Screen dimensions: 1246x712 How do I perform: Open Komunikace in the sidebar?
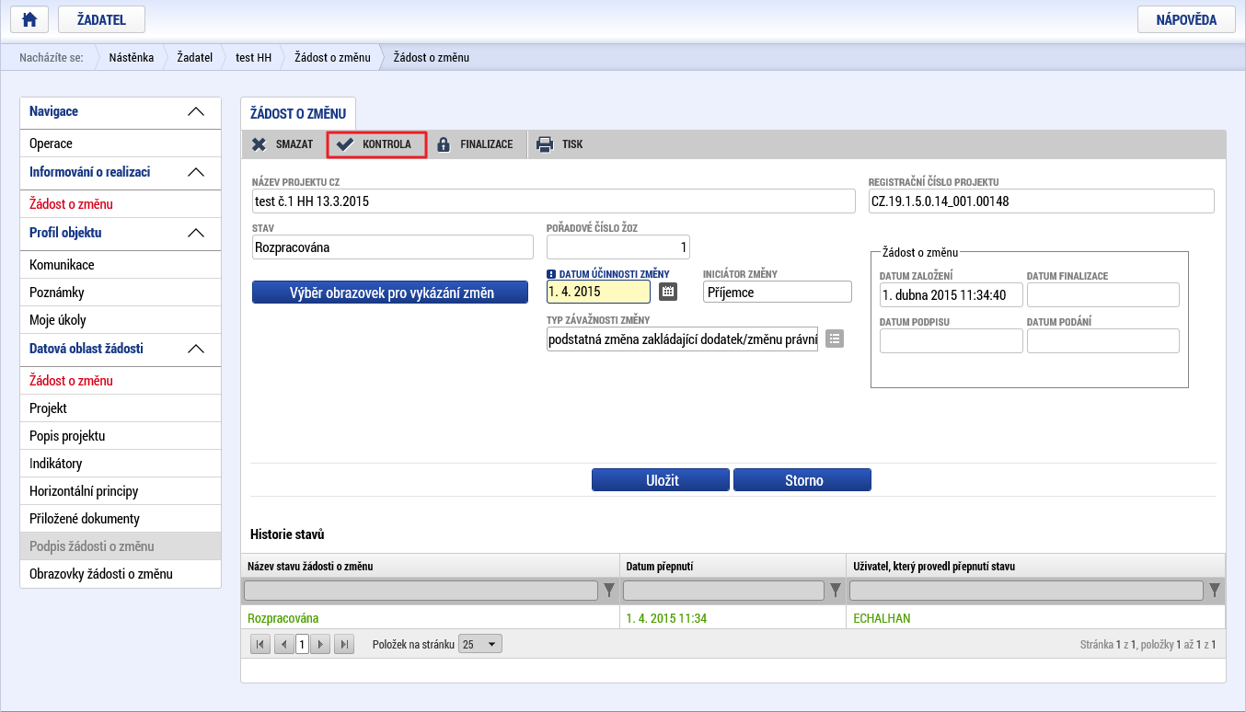pyautogui.click(x=121, y=265)
